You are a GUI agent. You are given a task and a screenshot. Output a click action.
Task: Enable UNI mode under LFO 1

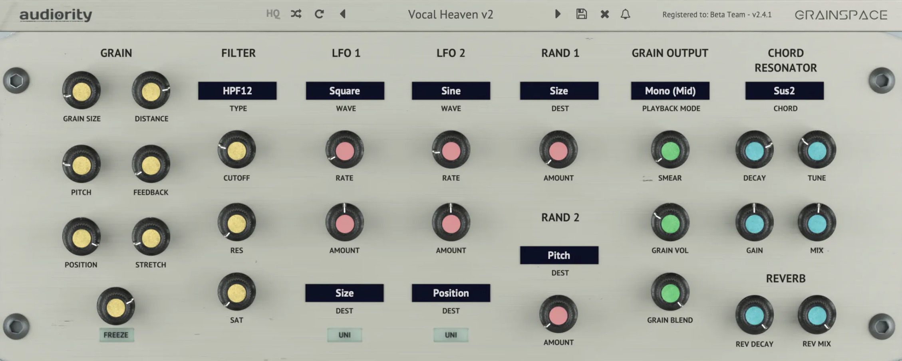click(x=344, y=335)
